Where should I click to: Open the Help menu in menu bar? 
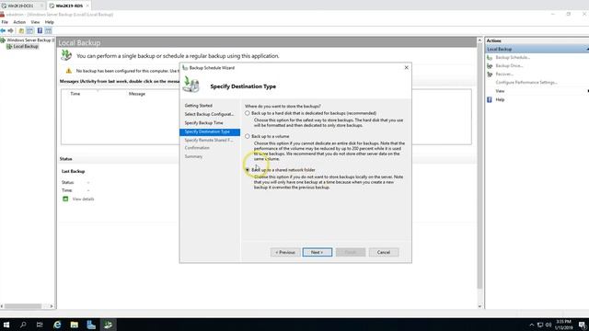coord(50,22)
